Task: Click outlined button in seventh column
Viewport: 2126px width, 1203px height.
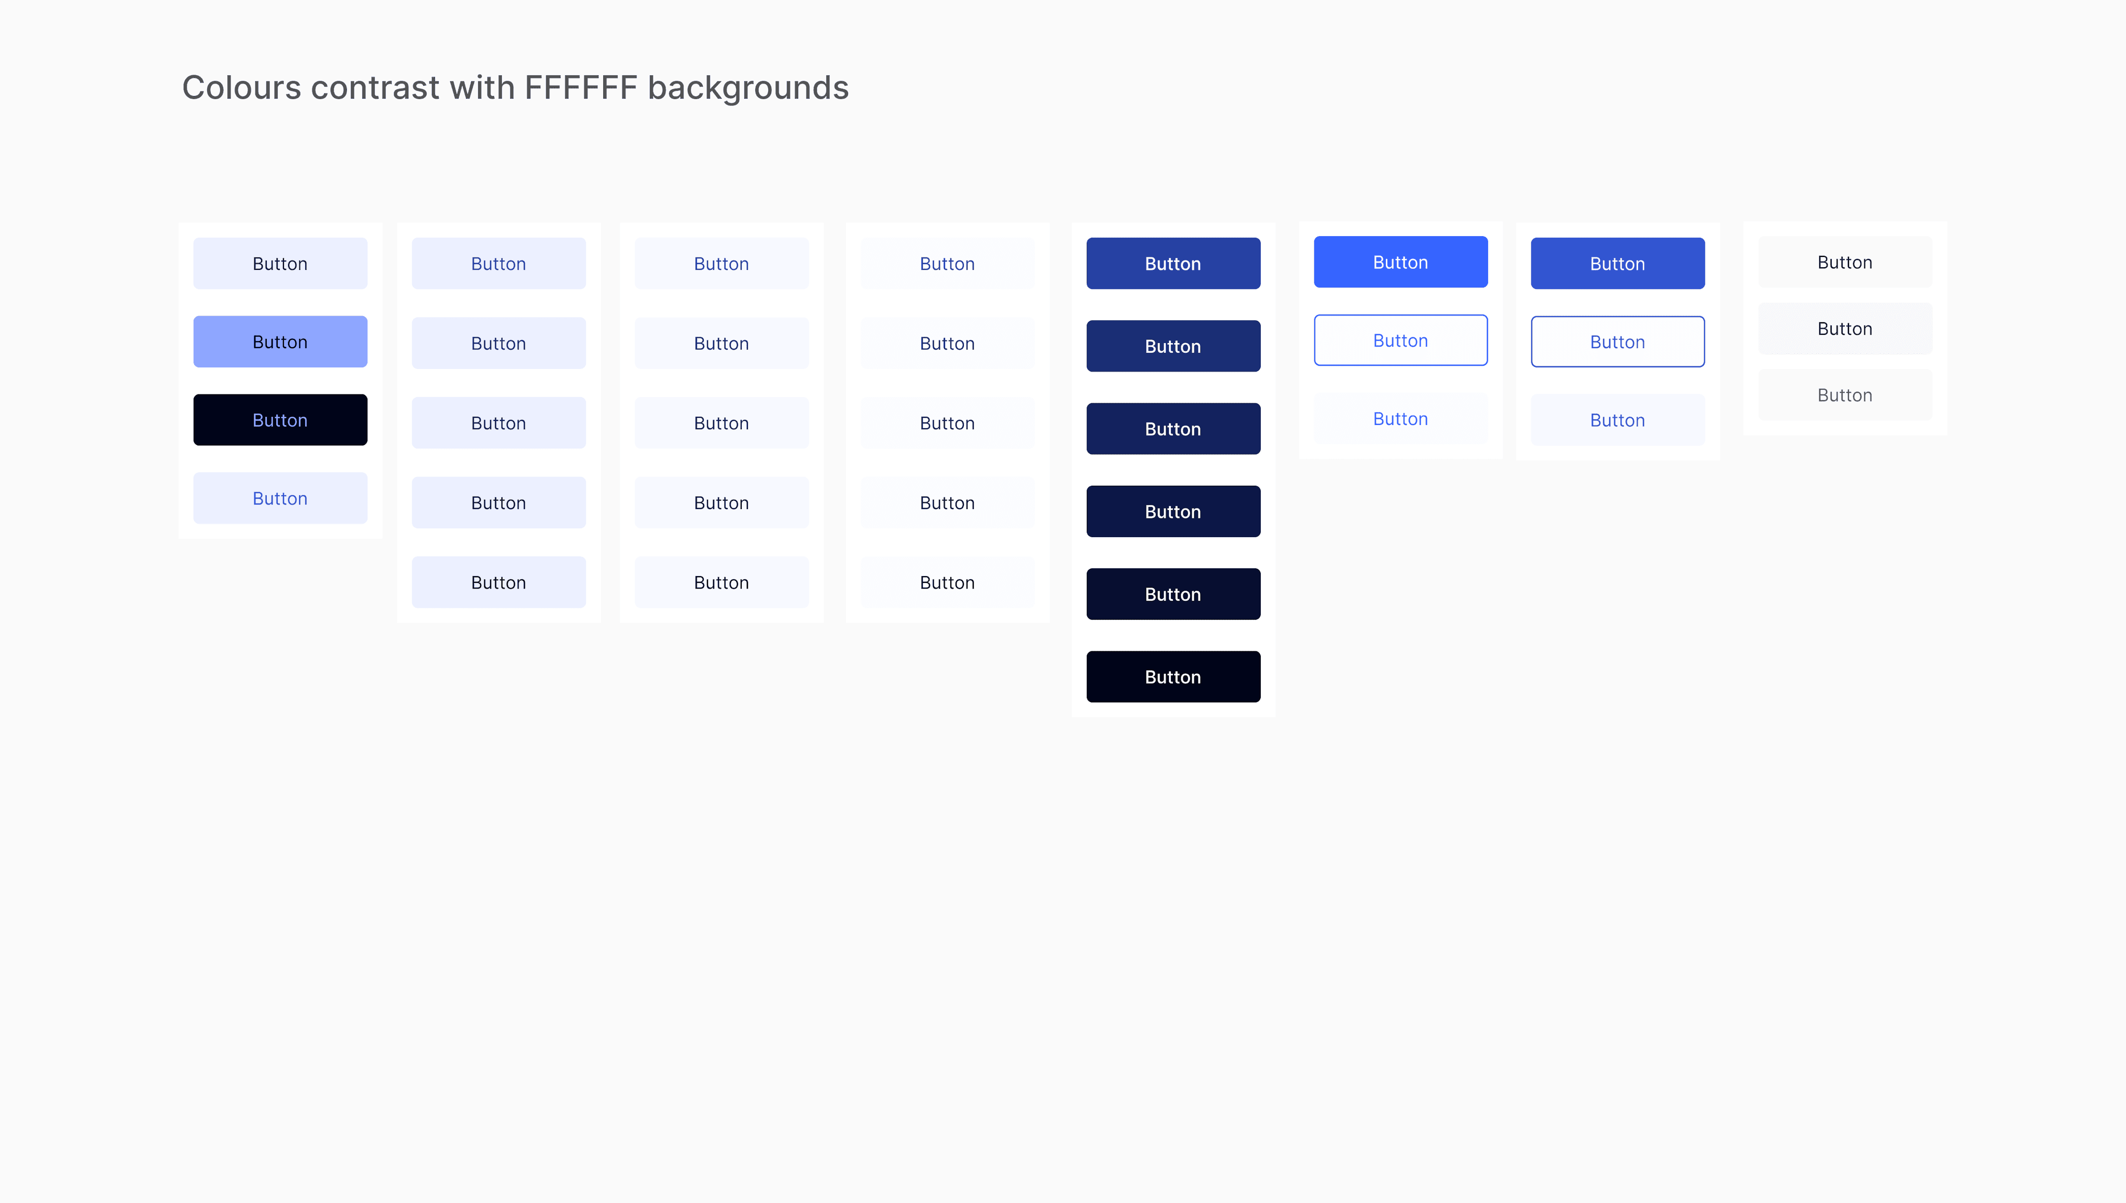Action: coord(1617,341)
